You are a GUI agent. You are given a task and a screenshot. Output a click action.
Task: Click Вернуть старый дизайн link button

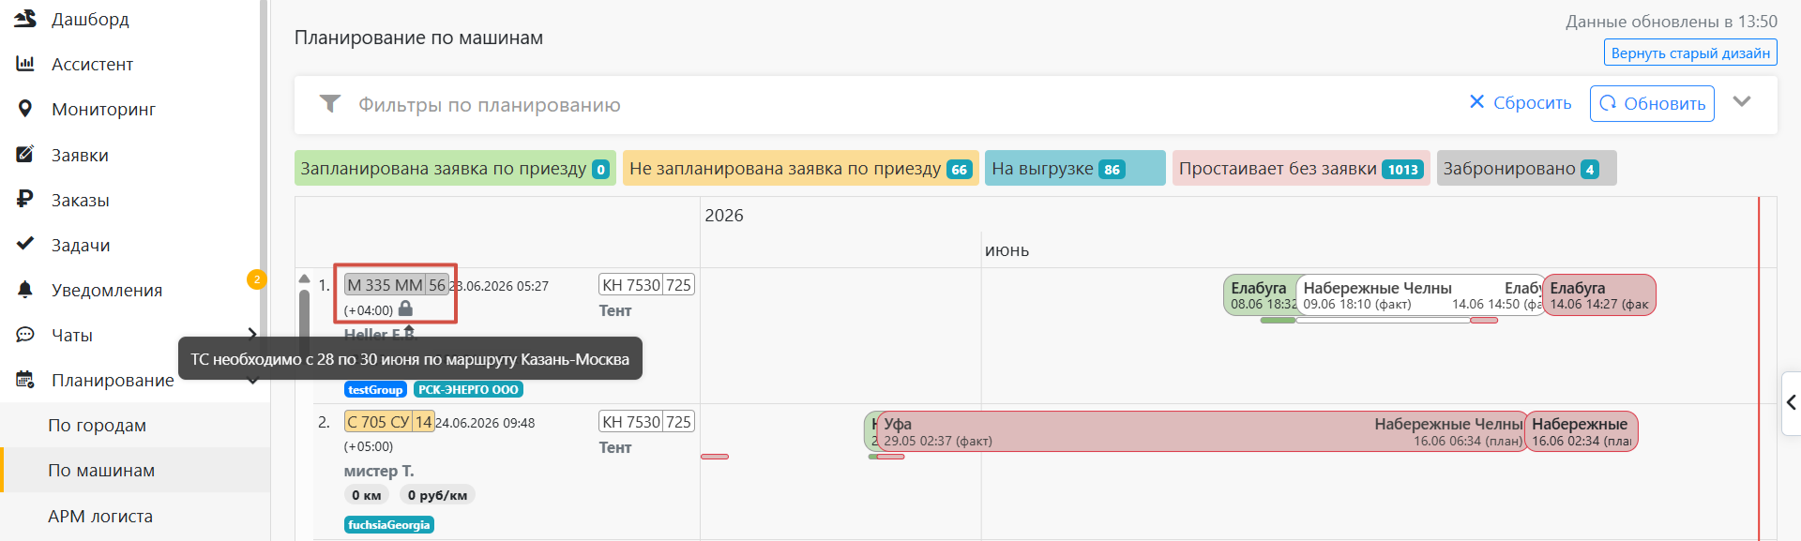(x=1690, y=53)
